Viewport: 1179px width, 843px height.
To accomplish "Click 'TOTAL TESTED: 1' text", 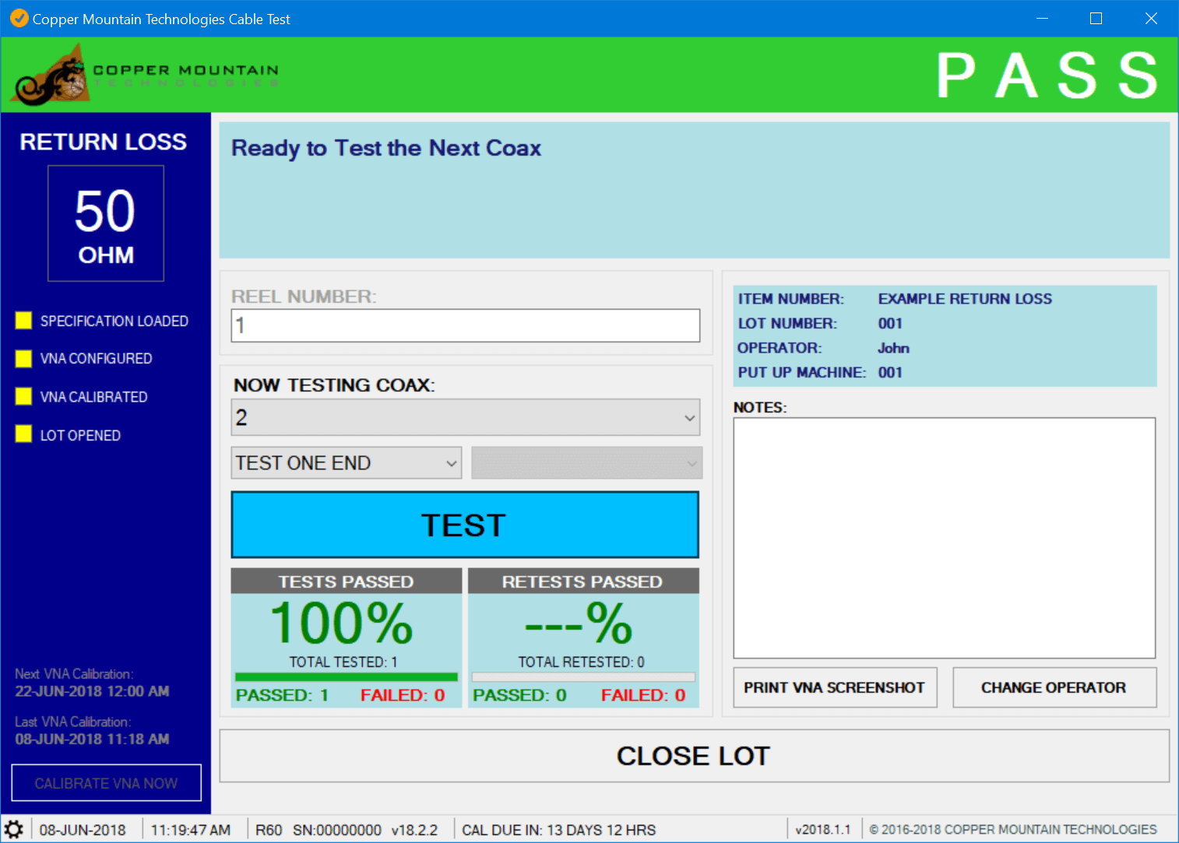I will pyautogui.click(x=343, y=662).
